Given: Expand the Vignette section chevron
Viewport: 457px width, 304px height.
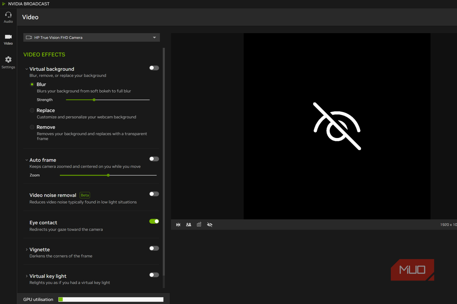Looking at the screenshot, I should click(26, 250).
